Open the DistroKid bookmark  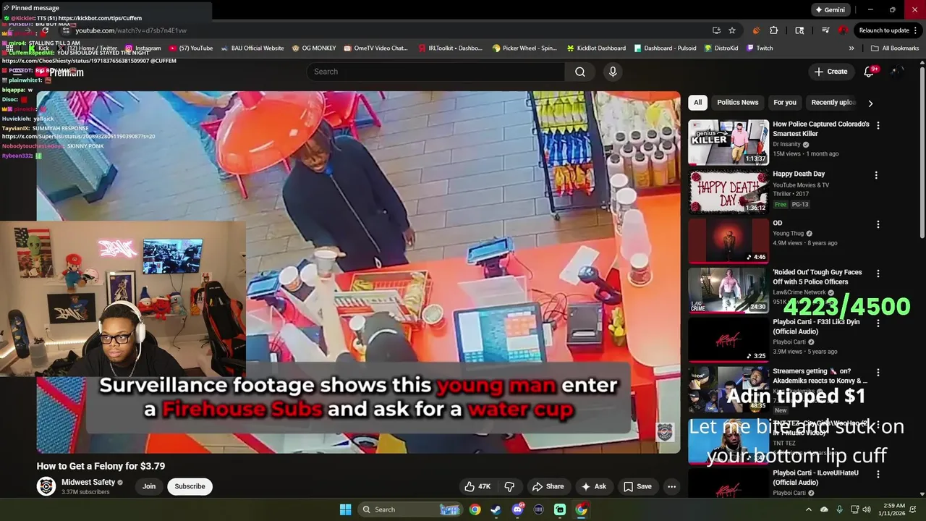[x=721, y=48]
